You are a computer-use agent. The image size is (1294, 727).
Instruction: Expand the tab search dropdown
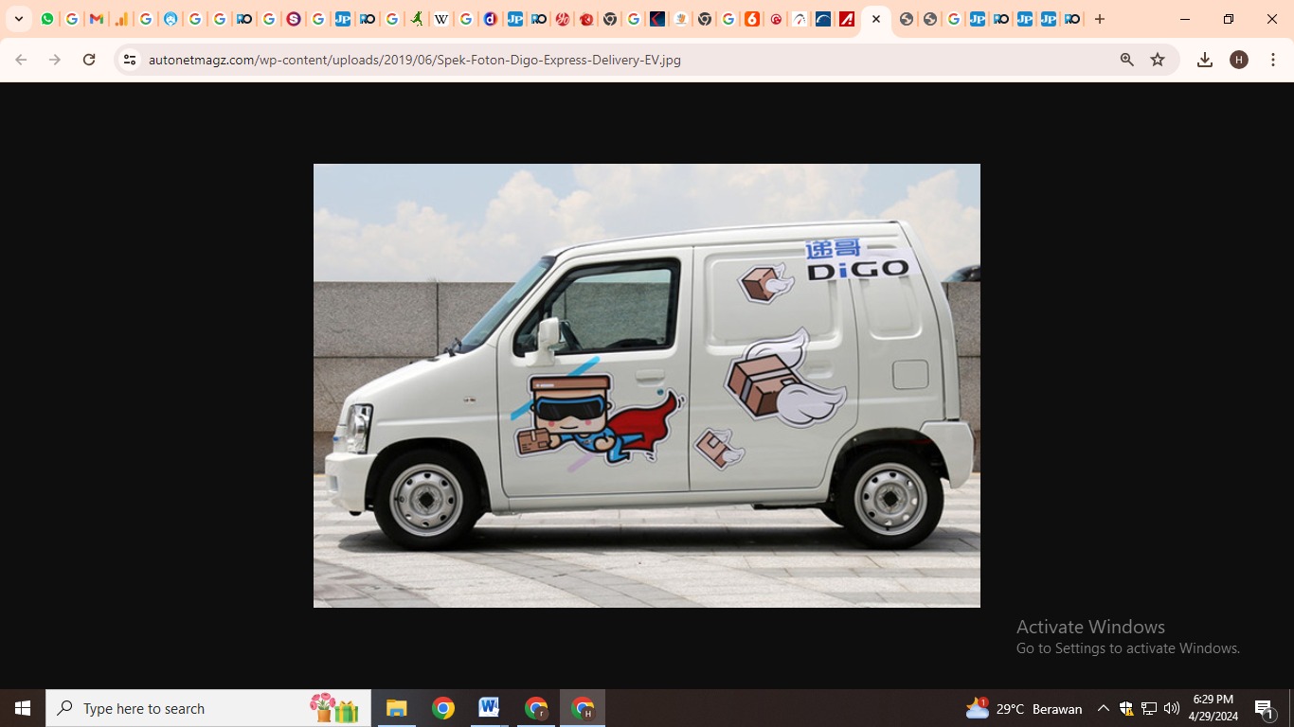pos(19,19)
